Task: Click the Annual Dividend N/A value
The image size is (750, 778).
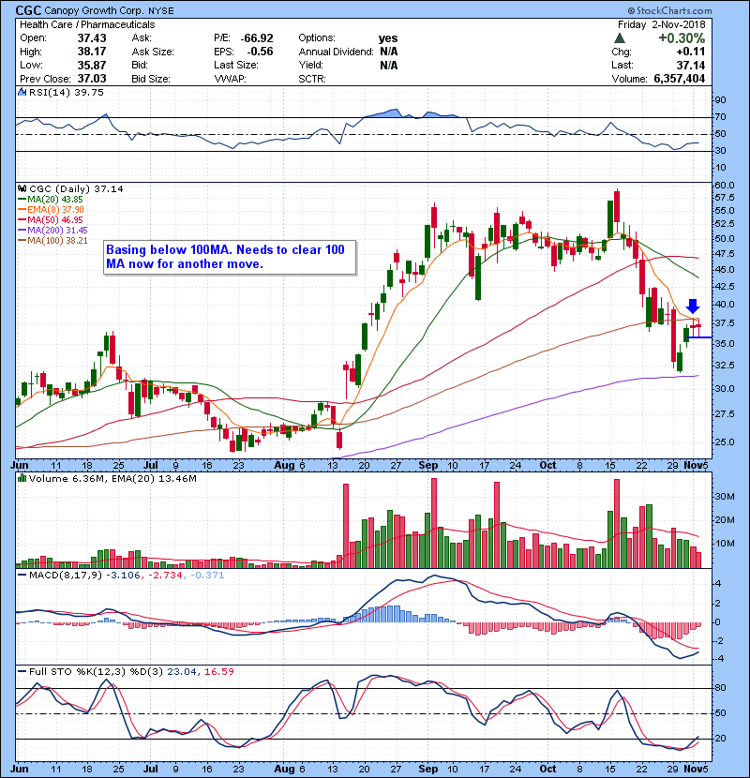Action: coord(389,52)
